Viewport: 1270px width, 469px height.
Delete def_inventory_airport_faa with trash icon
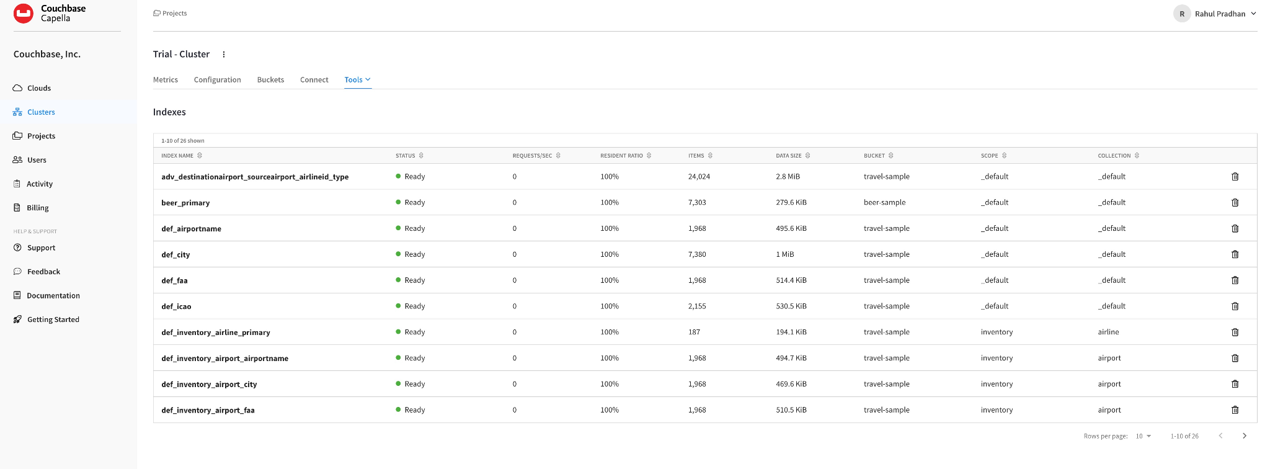[x=1235, y=410]
